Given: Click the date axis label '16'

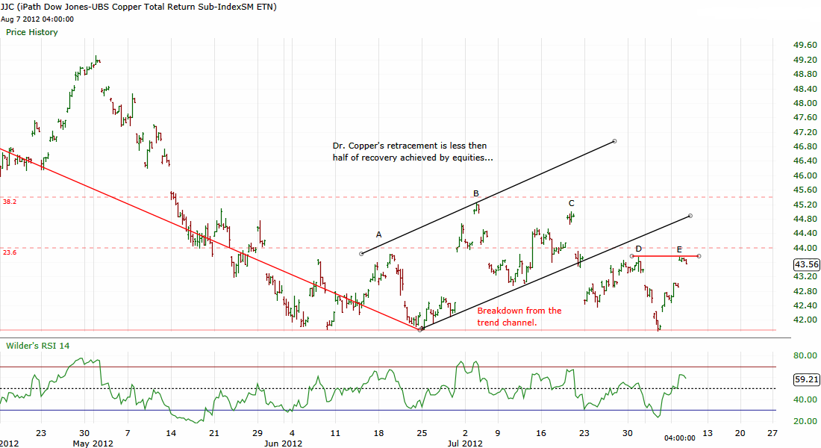Looking at the screenshot, I should 541,433.
